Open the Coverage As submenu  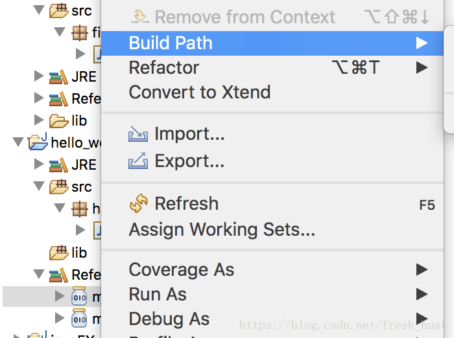pyautogui.click(x=182, y=269)
